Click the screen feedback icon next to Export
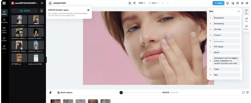Viewport: 251px width, 103px height. tap(228, 3)
